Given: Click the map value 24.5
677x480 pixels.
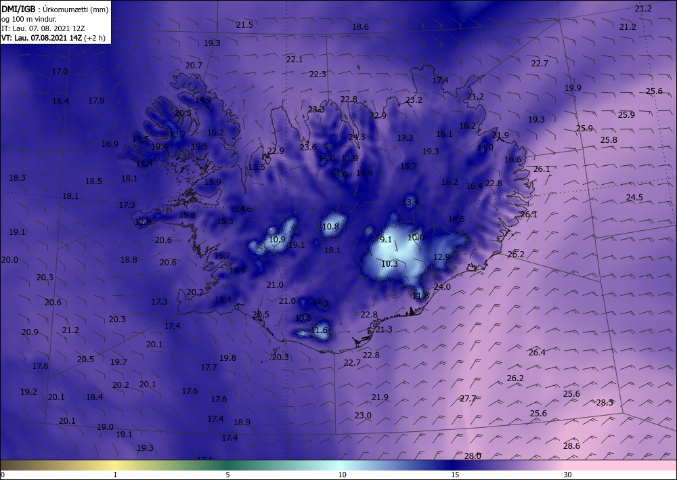Looking at the screenshot, I should click(634, 197).
